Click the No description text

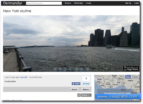click(x=10, y=81)
